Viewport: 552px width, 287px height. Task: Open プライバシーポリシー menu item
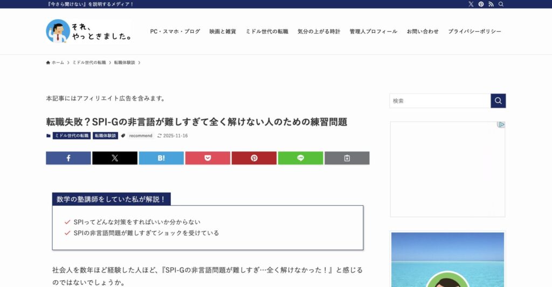[474, 31]
